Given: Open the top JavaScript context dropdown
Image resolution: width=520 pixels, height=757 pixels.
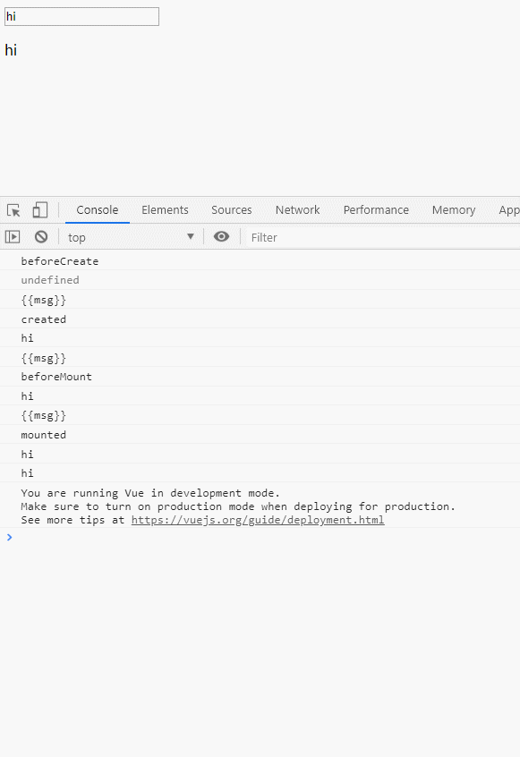Looking at the screenshot, I should tap(131, 237).
